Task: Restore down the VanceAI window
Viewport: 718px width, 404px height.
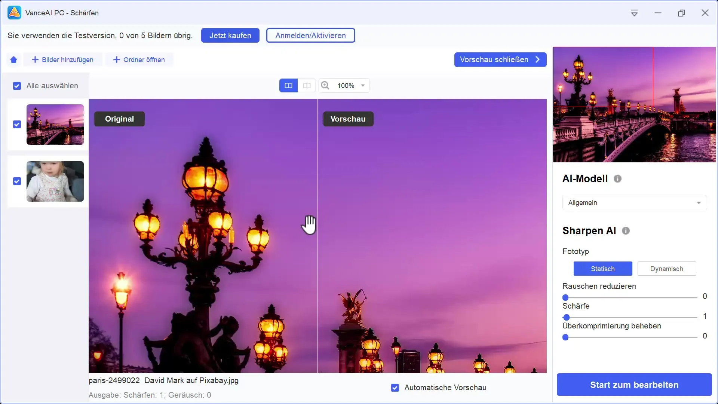Action: pos(681,13)
